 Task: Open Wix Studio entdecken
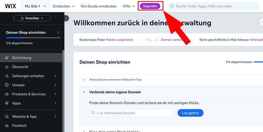coord(99,6)
